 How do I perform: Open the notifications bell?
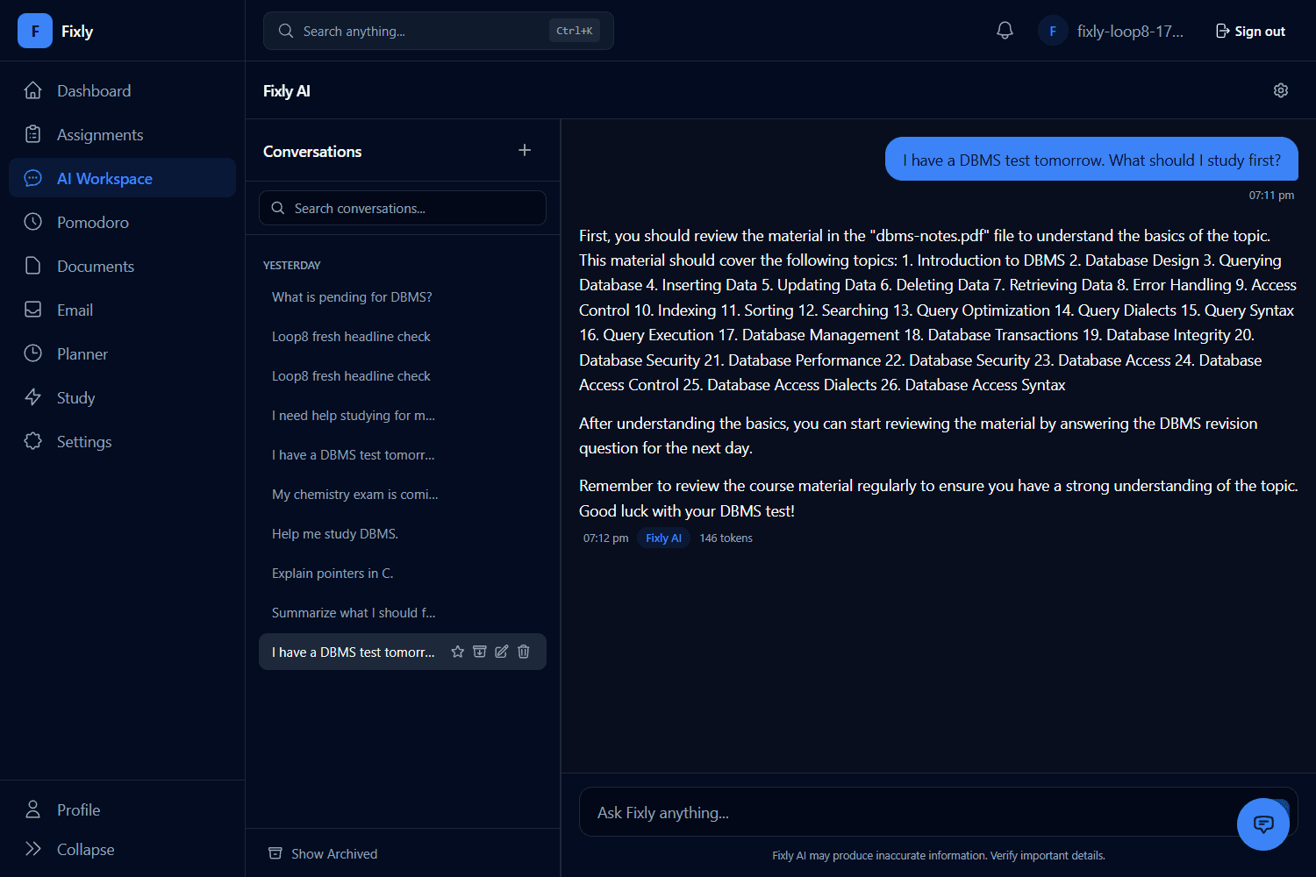point(1005,31)
